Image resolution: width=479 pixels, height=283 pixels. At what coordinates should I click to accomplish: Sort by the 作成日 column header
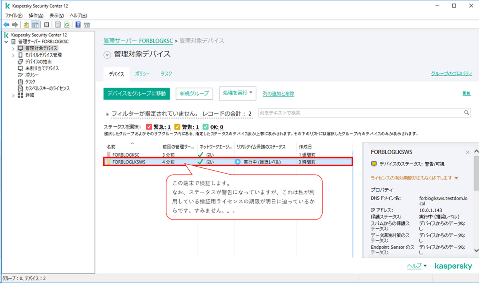305,147
